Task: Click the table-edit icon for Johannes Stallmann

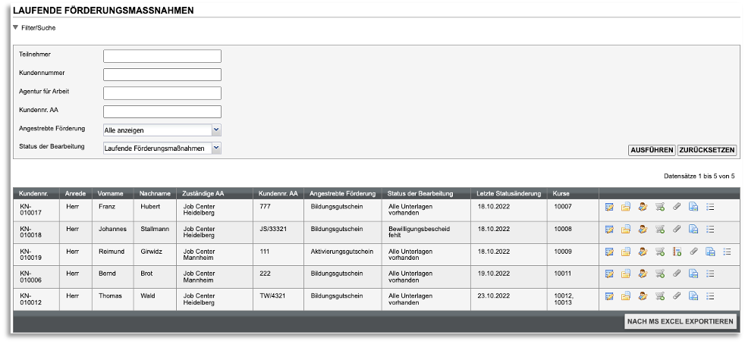Action: pos(610,229)
